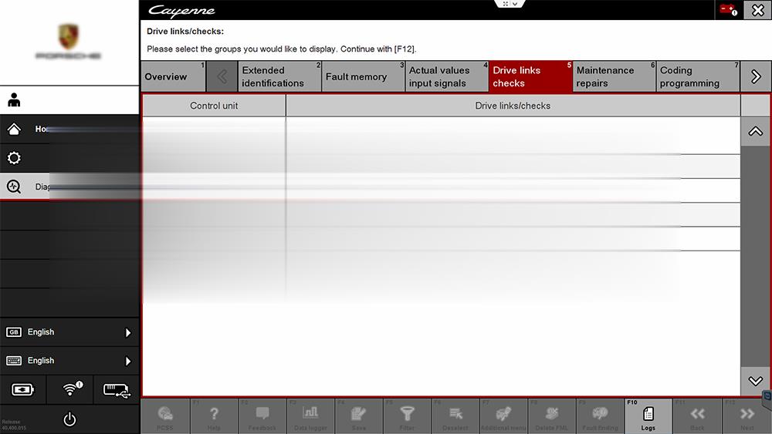This screenshot has width=772, height=434.
Task: Click the Drive links/checks column header
Action: (513, 106)
